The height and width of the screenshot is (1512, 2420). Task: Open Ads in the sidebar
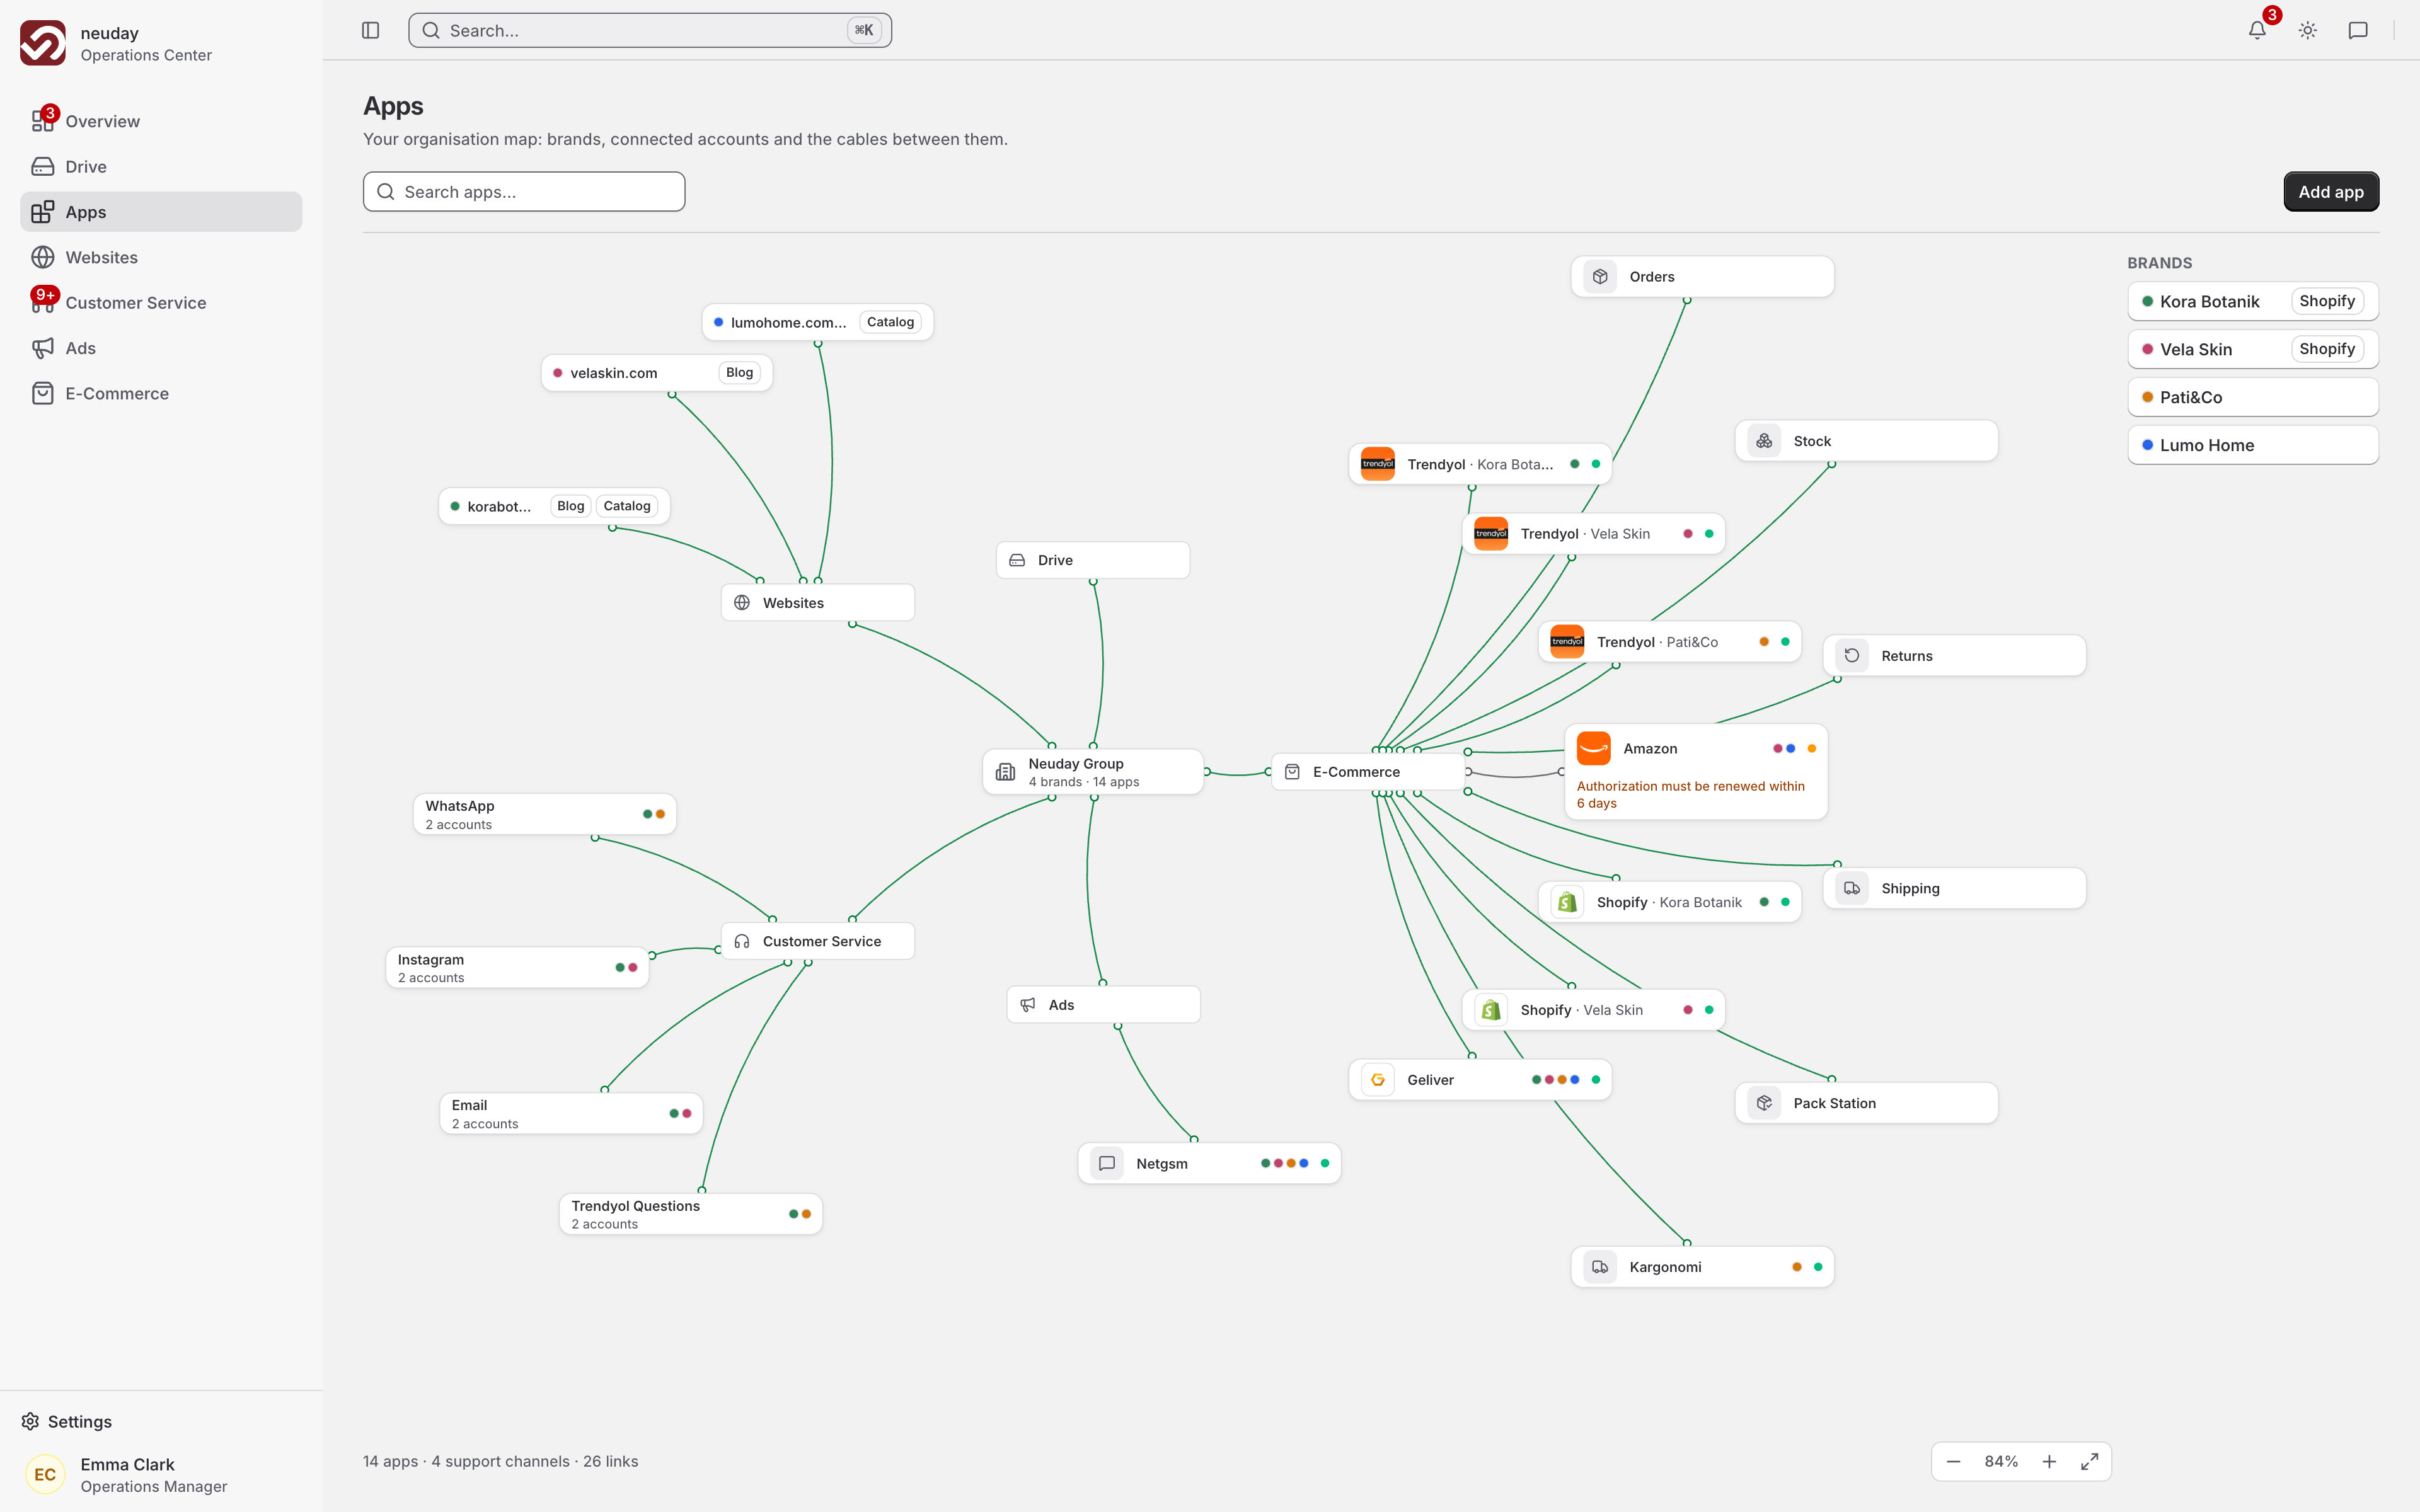pos(161,348)
